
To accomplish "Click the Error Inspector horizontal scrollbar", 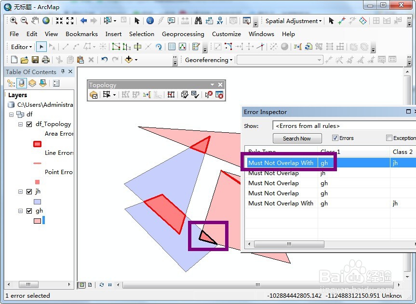I will [289, 244].
